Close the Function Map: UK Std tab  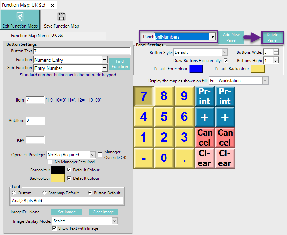coord(52,6)
